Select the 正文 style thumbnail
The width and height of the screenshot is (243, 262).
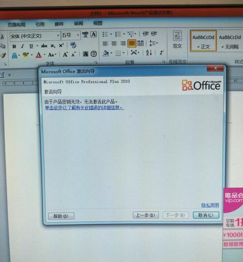(203, 41)
